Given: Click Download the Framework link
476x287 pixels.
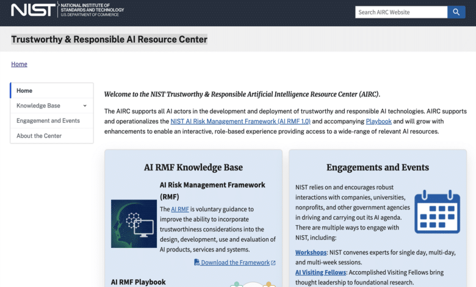Looking at the screenshot, I should (236, 263).
